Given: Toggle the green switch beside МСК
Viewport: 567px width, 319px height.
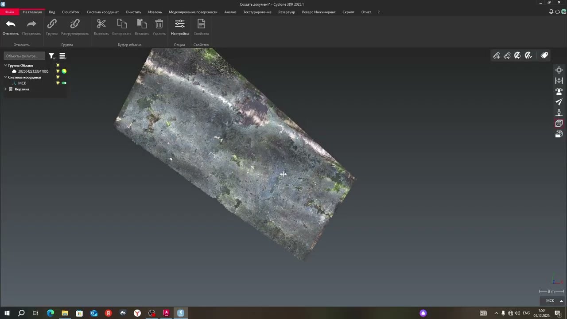Looking at the screenshot, I should (64, 83).
